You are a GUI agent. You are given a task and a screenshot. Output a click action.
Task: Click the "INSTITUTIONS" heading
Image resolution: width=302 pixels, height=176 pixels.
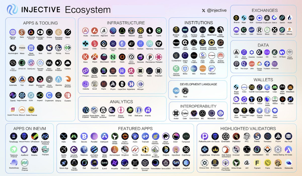[199, 23]
